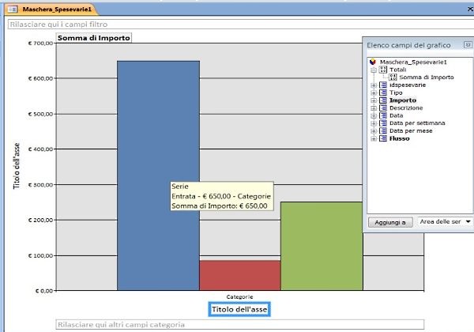
Task: Click the Totali folder icon
Action: [x=382, y=70]
